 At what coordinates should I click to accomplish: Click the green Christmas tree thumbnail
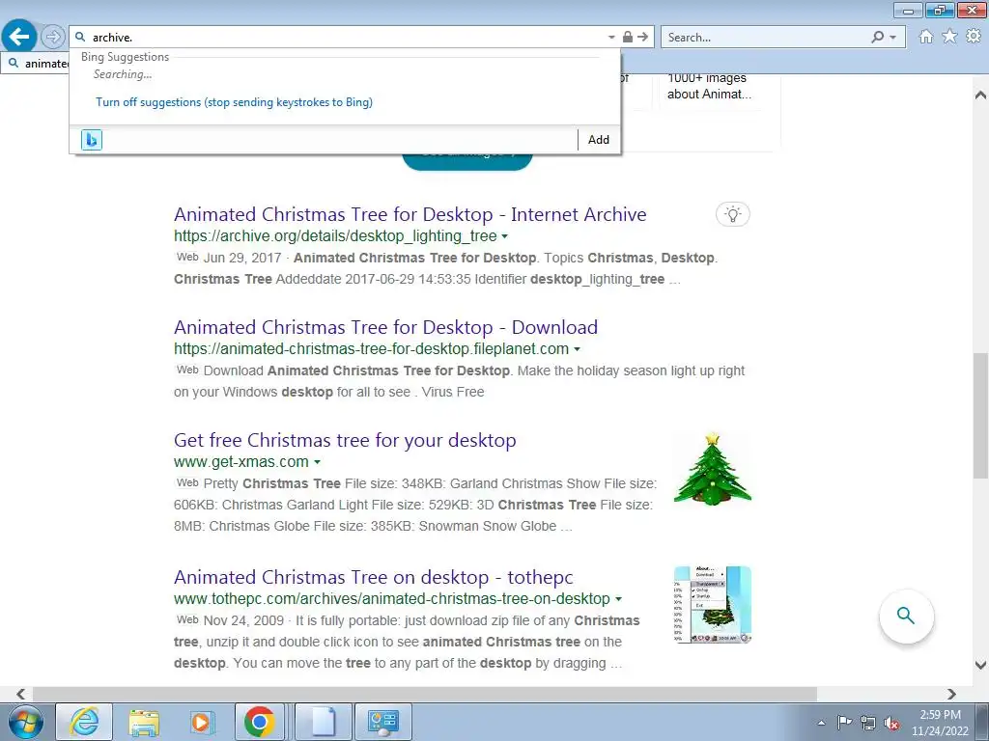(712, 470)
